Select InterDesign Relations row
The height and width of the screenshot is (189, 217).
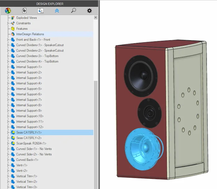pyautogui.click(x=52, y=34)
